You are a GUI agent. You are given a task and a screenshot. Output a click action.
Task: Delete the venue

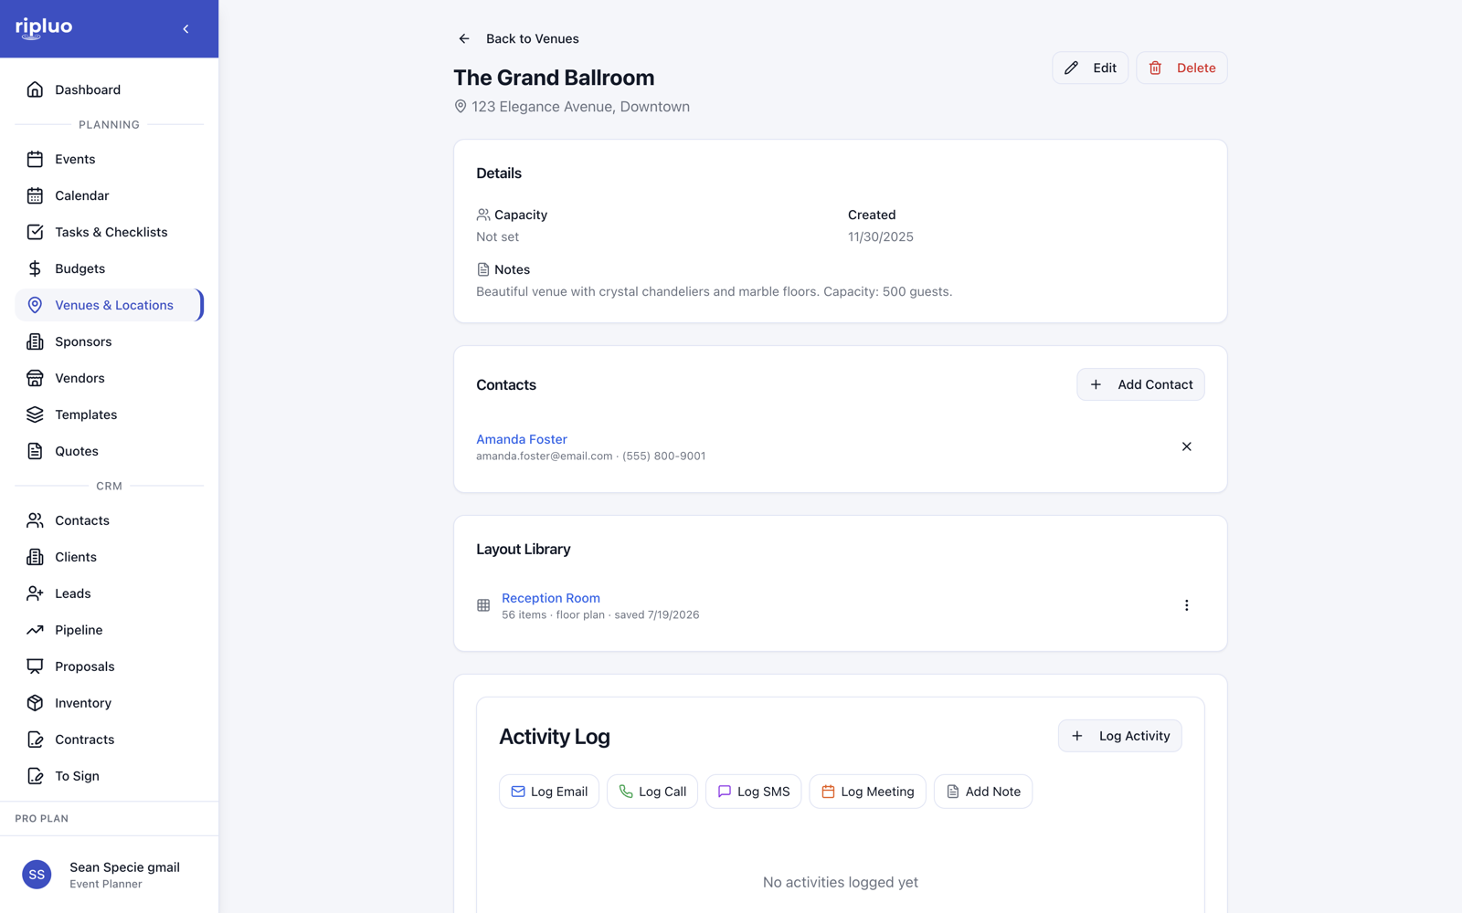pos(1181,68)
